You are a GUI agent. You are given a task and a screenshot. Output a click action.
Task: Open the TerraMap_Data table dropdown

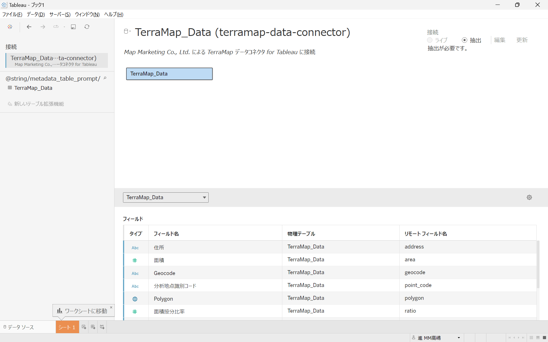[204, 198]
